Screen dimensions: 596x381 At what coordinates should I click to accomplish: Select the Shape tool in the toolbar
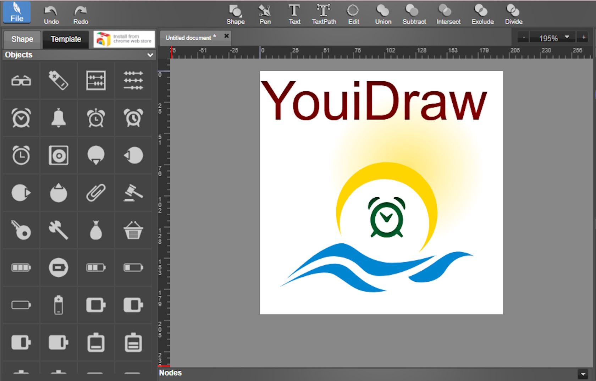point(236,13)
